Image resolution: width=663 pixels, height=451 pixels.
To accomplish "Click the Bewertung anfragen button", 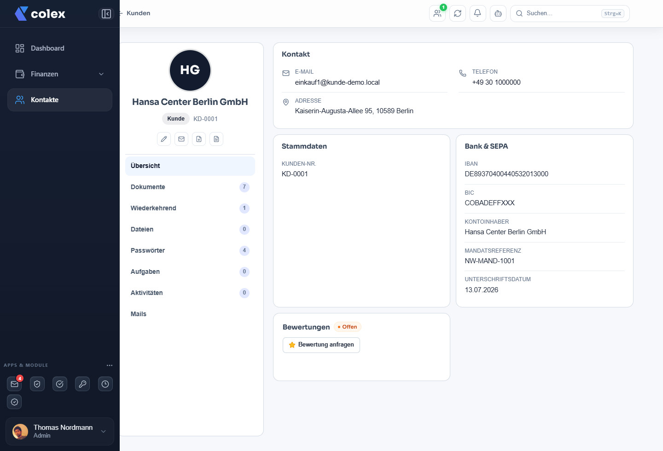I will [x=321, y=345].
